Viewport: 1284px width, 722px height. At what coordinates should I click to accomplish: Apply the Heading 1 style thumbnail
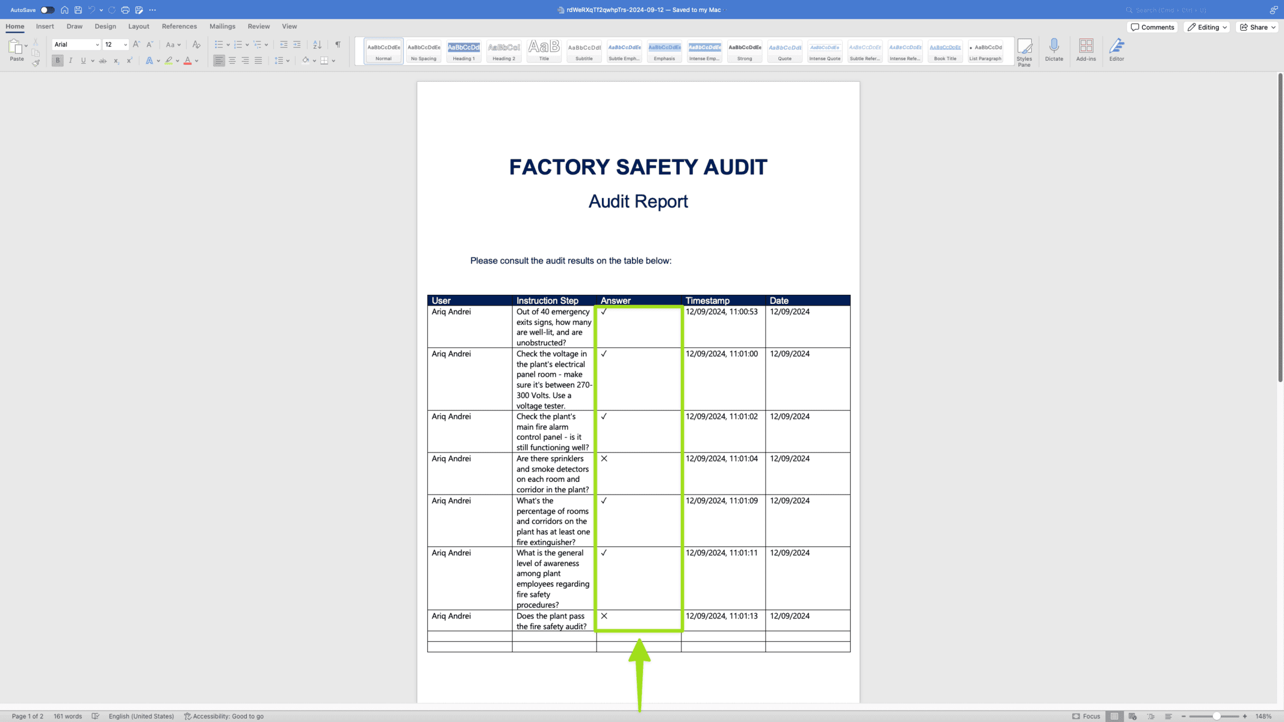[464, 51]
